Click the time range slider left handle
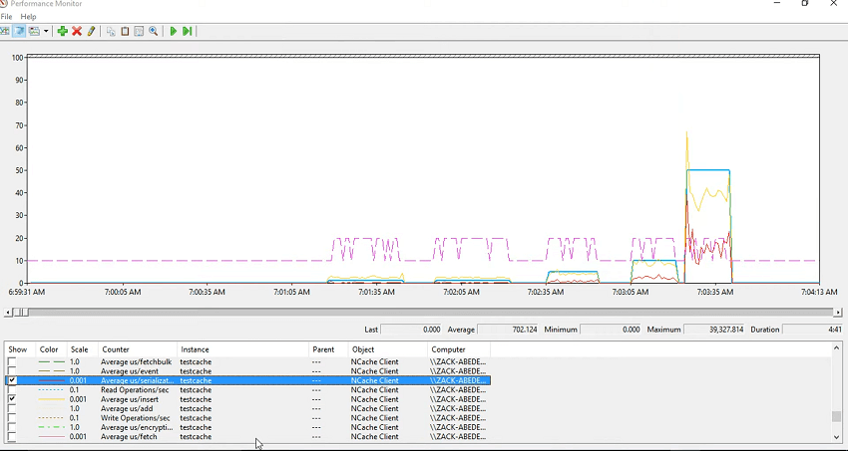The height and width of the screenshot is (451, 848). [16, 313]
